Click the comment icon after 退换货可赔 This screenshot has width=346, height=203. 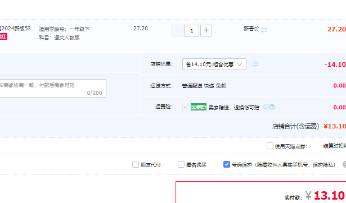click(266, 107)
